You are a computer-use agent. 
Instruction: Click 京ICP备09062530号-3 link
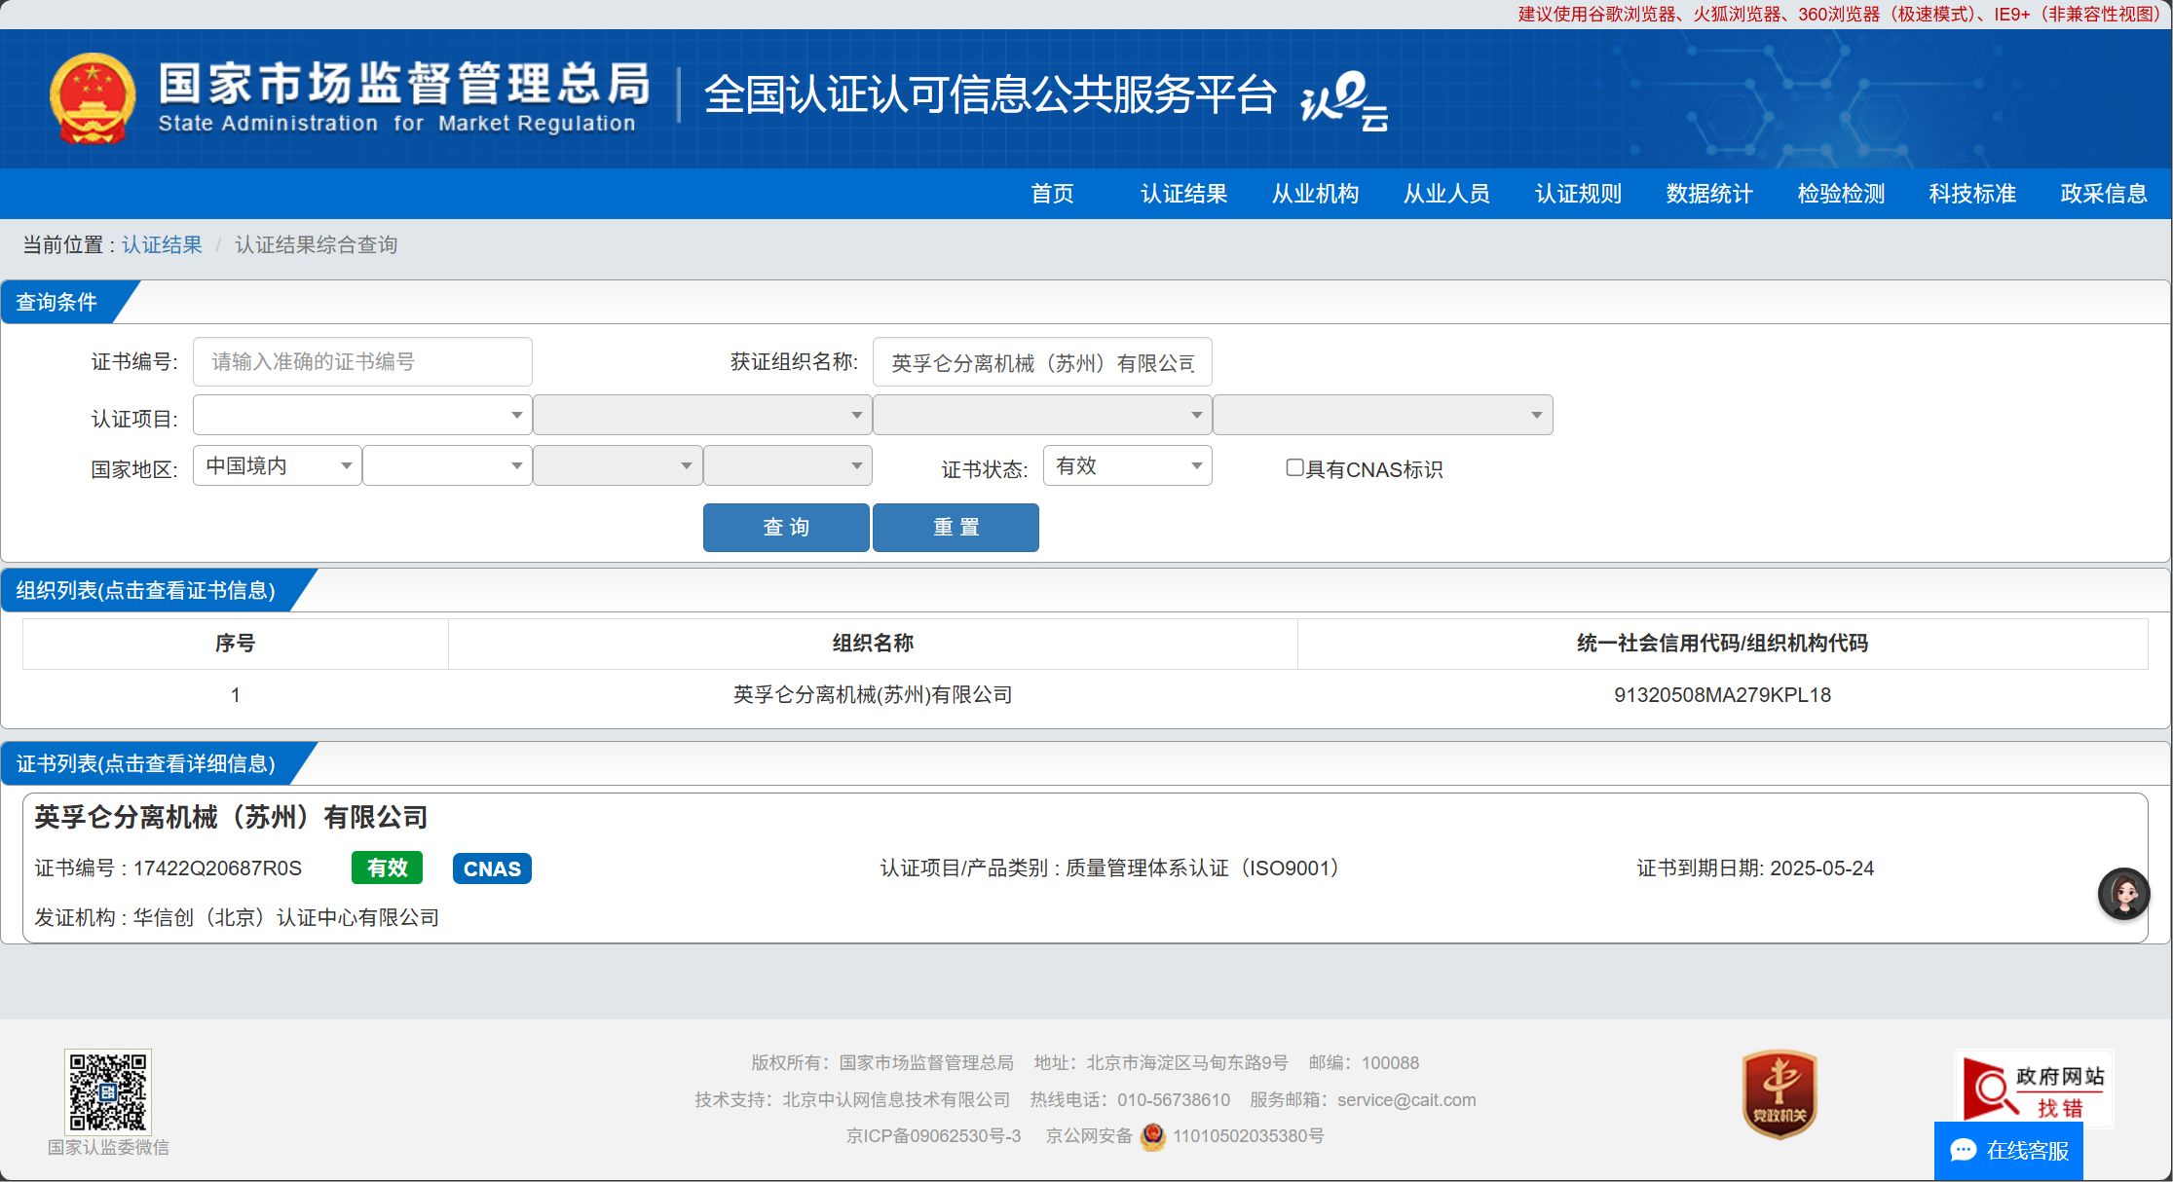click(933, 1136)
